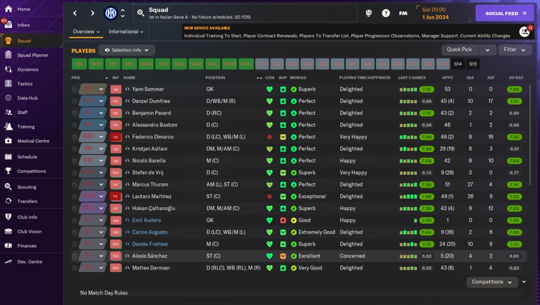Image resolution: width=540 pixels, height=305 pixels.
Task: Click the Squad search bar
Action: (246, 13)
